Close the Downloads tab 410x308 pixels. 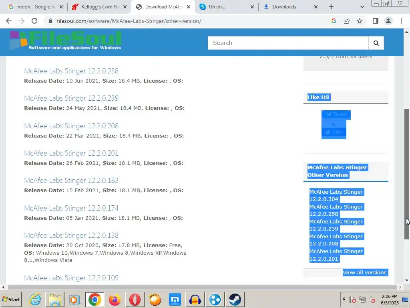coord(316,7)
